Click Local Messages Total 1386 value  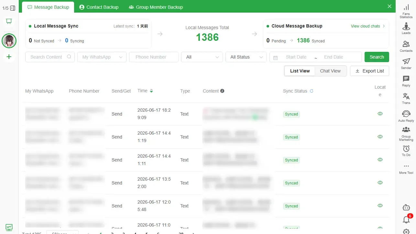click(207, 37)
